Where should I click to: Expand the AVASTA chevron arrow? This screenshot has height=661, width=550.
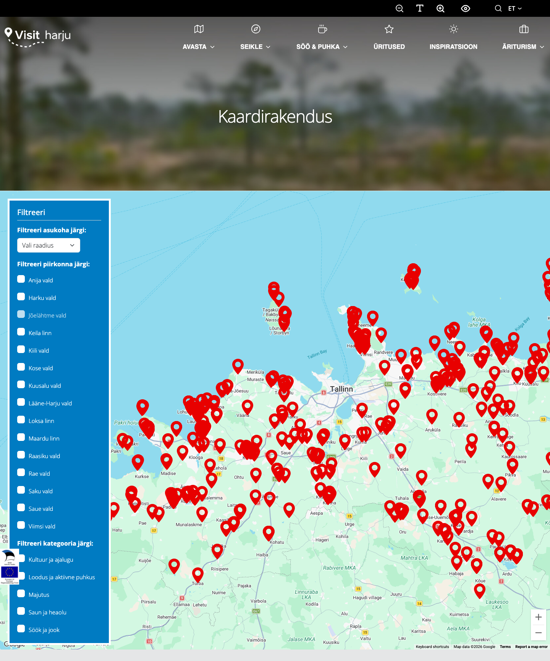click(x=212, y=47)
